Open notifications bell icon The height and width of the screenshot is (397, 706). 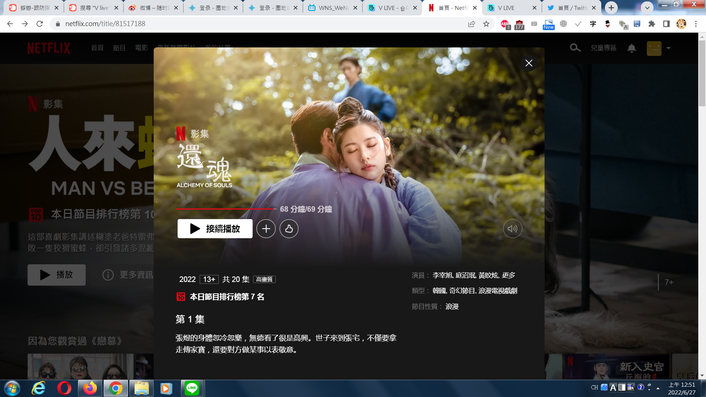point(632,48)
